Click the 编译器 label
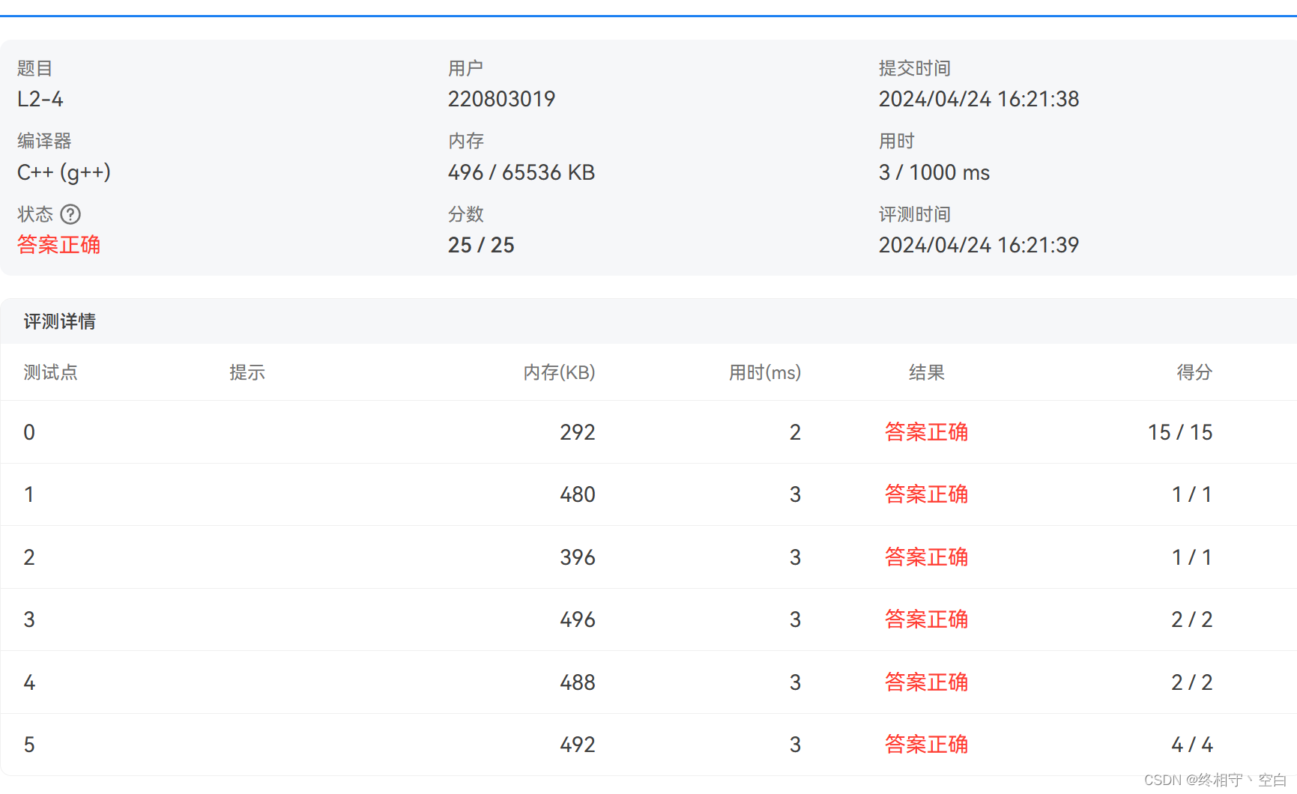This screenshot has height=794, width=1297. pos(44,141)
